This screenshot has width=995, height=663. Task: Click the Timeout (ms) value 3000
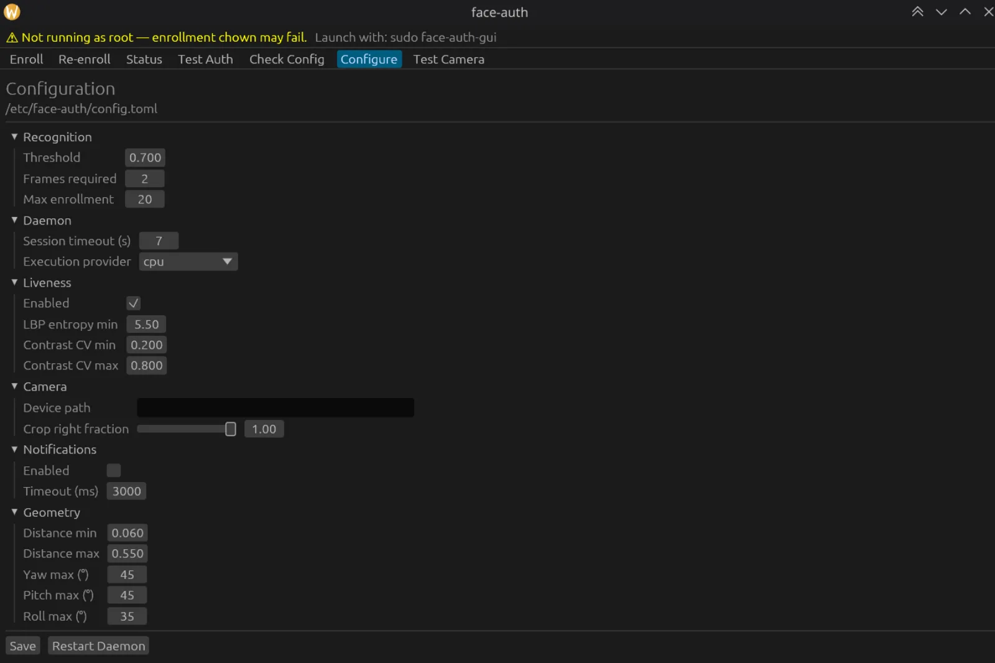[127, 491]
